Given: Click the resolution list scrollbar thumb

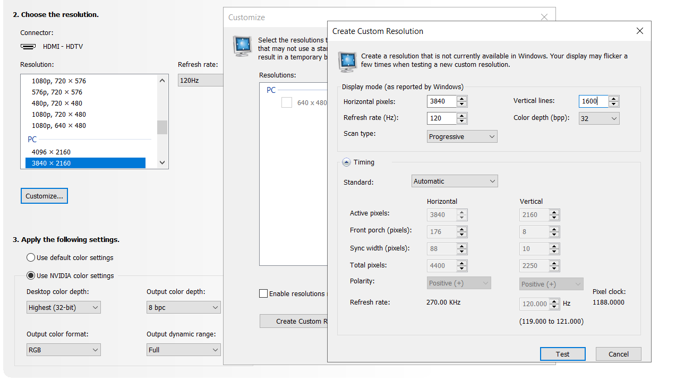Looking at the screenshot, I should click(x=162, y=127).
